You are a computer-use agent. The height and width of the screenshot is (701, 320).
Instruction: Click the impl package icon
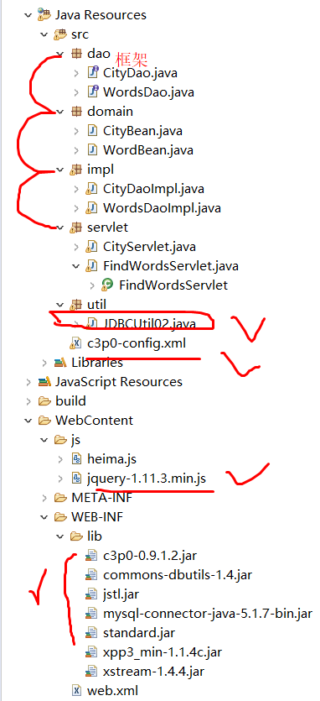tap(76, 170)
